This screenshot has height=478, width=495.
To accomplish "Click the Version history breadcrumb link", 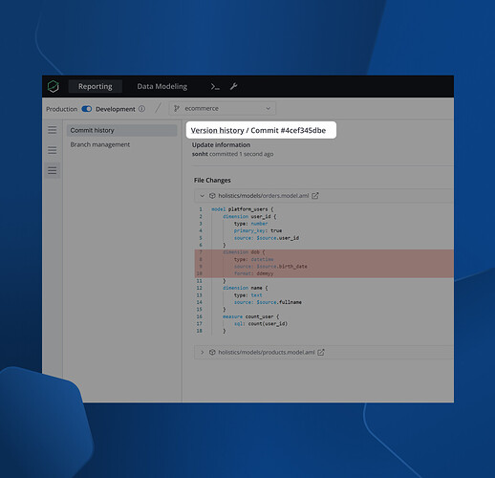I will click(x=217, y=130).
